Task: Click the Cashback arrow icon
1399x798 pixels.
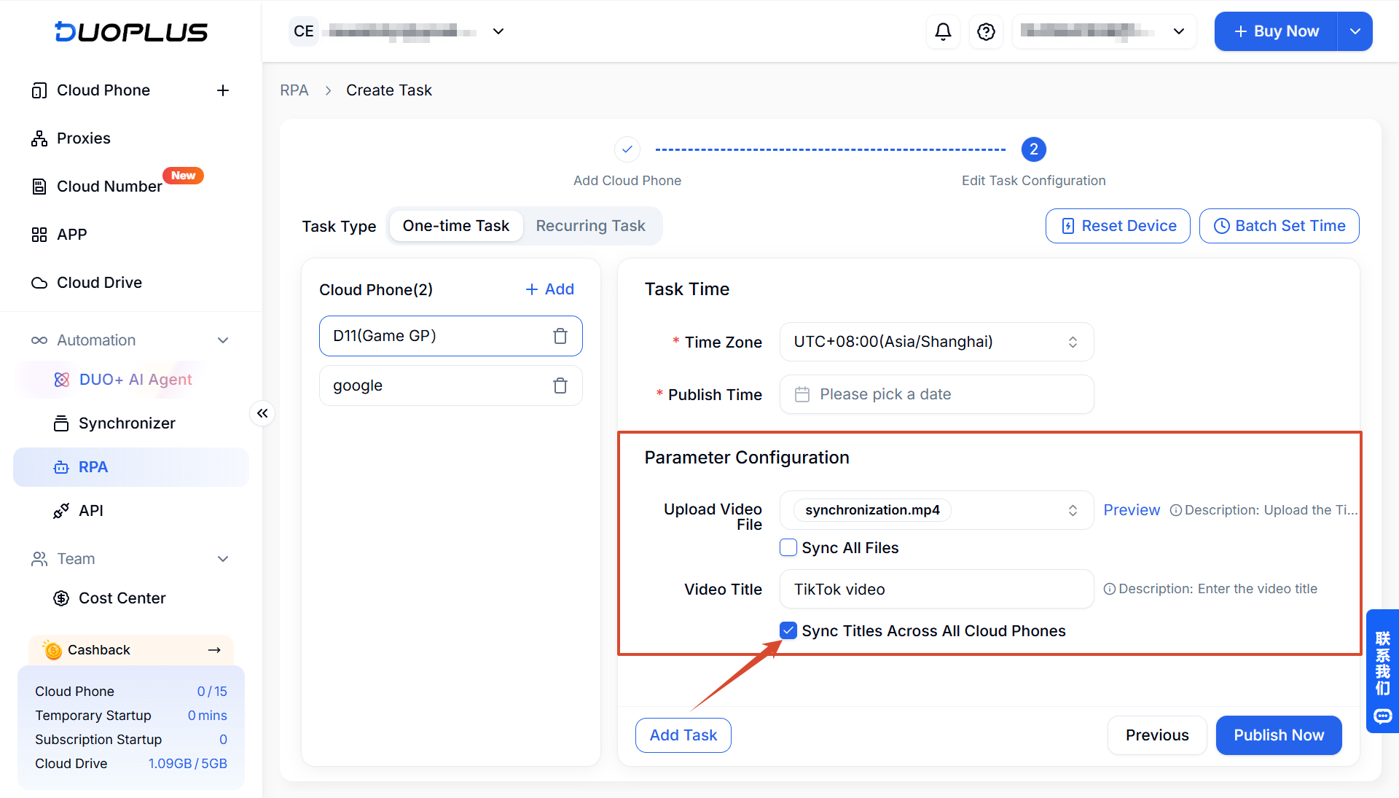Action: coord(214,650)
